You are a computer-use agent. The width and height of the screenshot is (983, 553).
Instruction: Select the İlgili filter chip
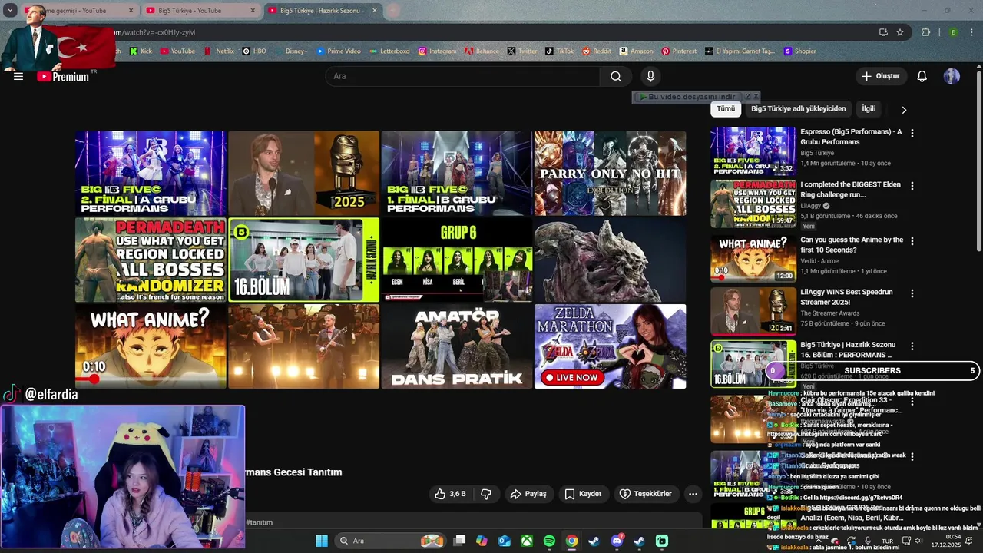click(869, 109)
